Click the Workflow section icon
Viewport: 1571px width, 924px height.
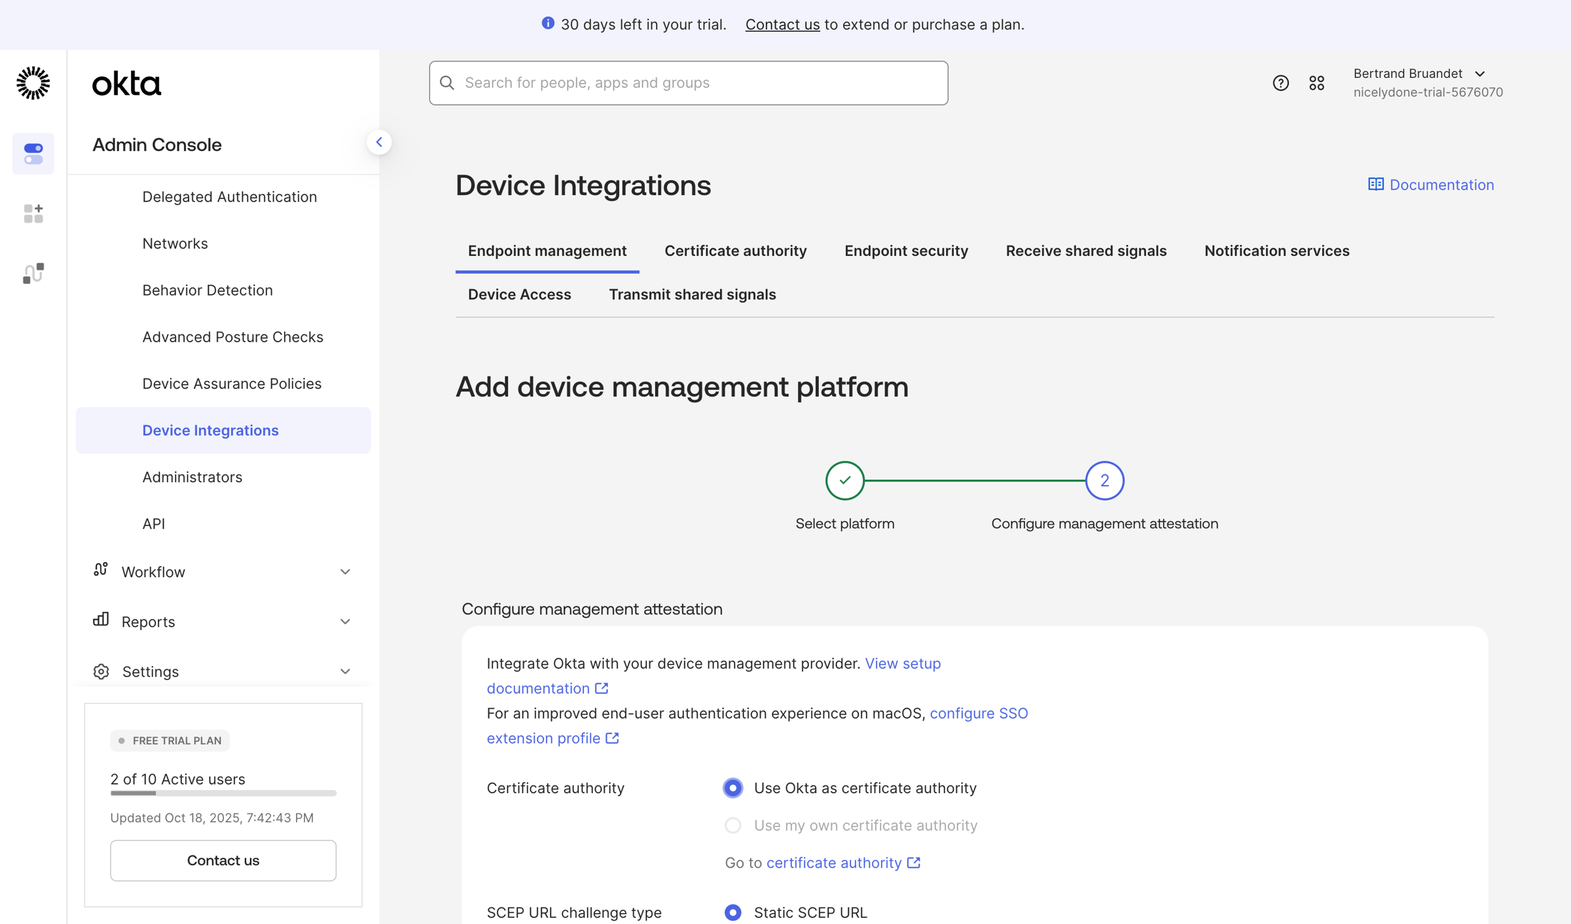click(100, 570)
